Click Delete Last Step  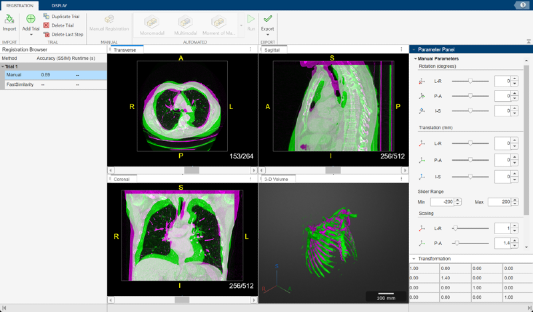(x=47, y=34)
